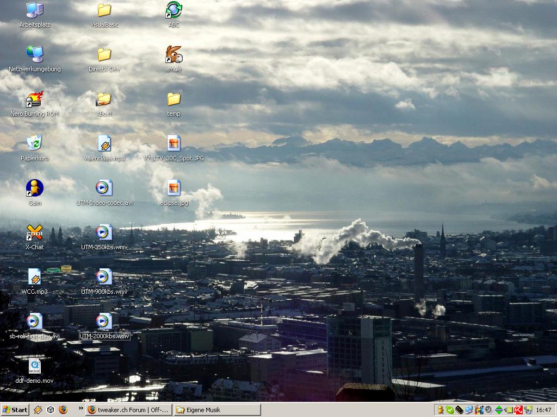Launch the eMule desktop shortcut
This screenshot has height=417, width=557.
tap(174, 55)
